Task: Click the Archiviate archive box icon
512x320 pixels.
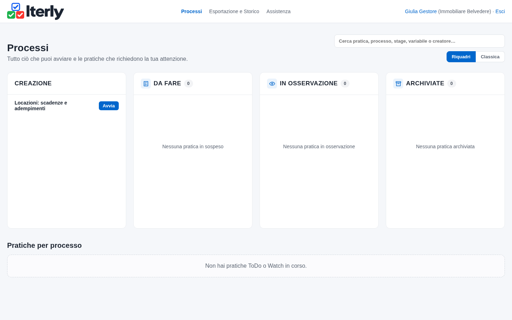Action: click(398, 84)
